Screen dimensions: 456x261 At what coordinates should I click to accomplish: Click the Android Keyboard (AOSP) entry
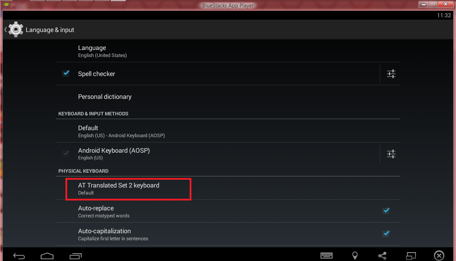pyautogui.click(x=217, y=154)
